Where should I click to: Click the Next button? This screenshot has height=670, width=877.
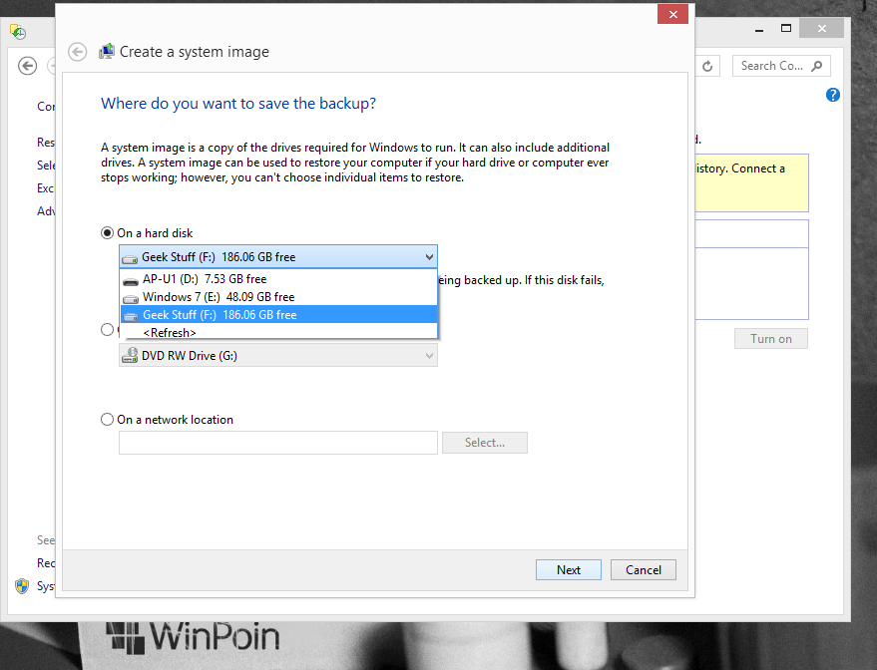coord(568,570)
